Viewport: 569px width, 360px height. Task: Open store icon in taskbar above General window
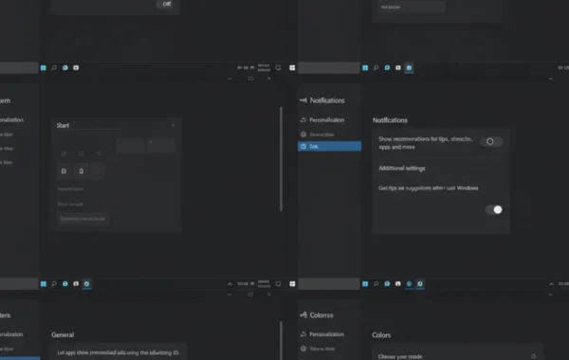(x=76, y=284)
